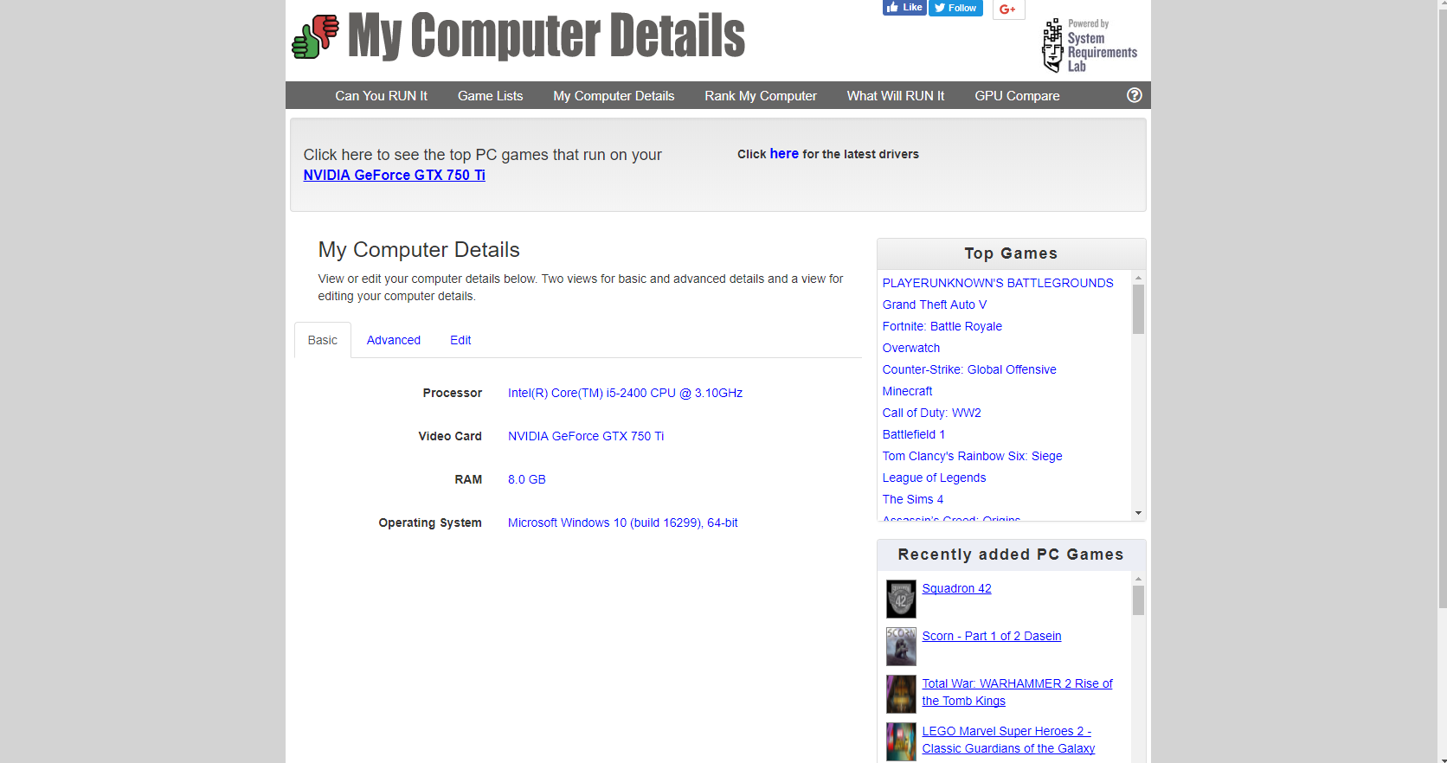Click the Top Games scrollbar thumb
The height and width of the screenshot is (763, 1447).
coord(1138,309)
